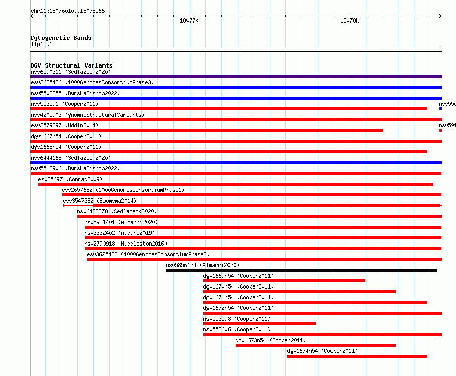Click the nsv553591 (Cooper2011) label

pos(65,104)
